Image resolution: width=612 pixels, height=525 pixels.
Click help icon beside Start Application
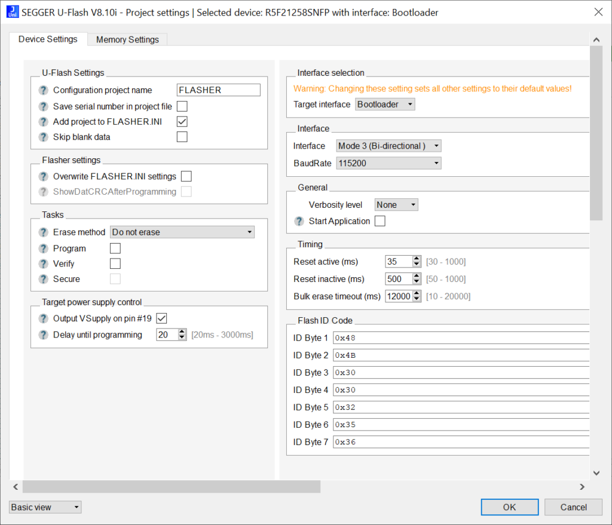[299, 221]
